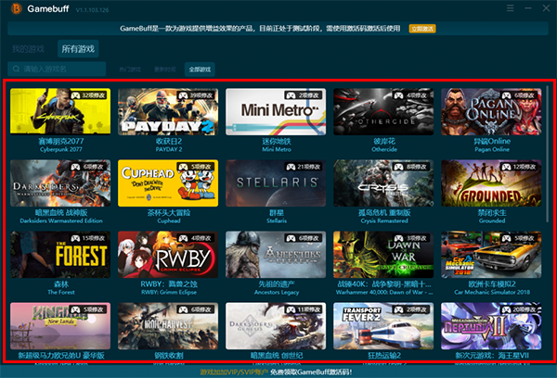Click the gamepad mod-count badge on Neptunia VII

click(519, 309)
